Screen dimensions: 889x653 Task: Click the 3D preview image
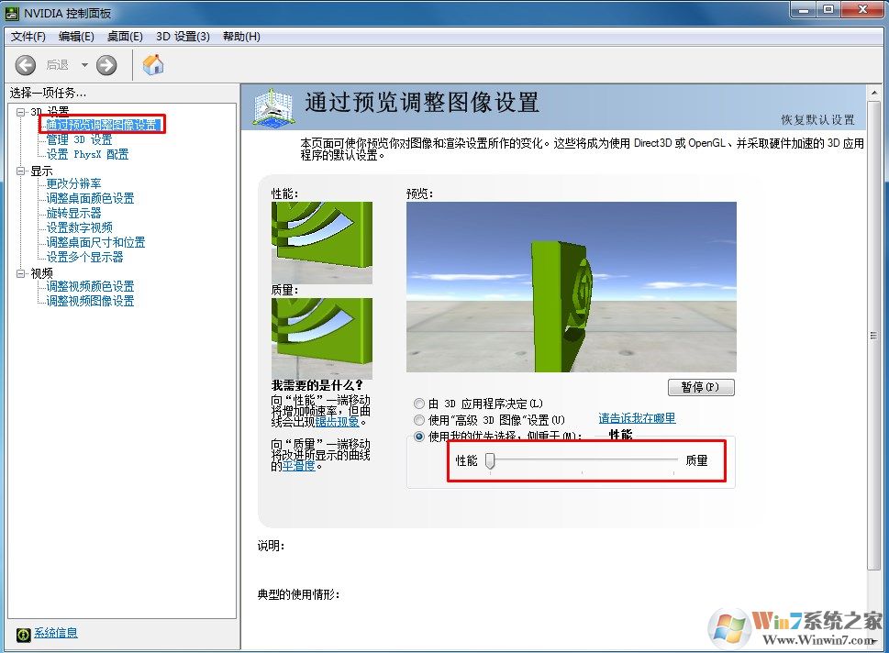click(571, 287)
